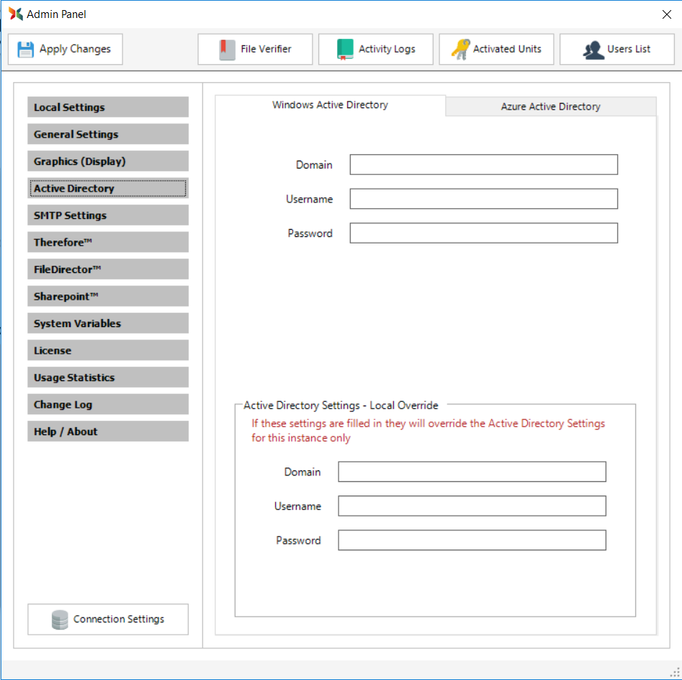
Task: Click the top Domain input field
Action: [483, 164]
